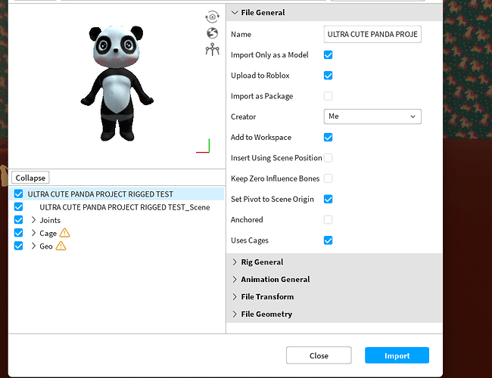This screenshot has width=492, height=378.
Task: Click the warning icon next to Cage
Action: pos(64,233)
